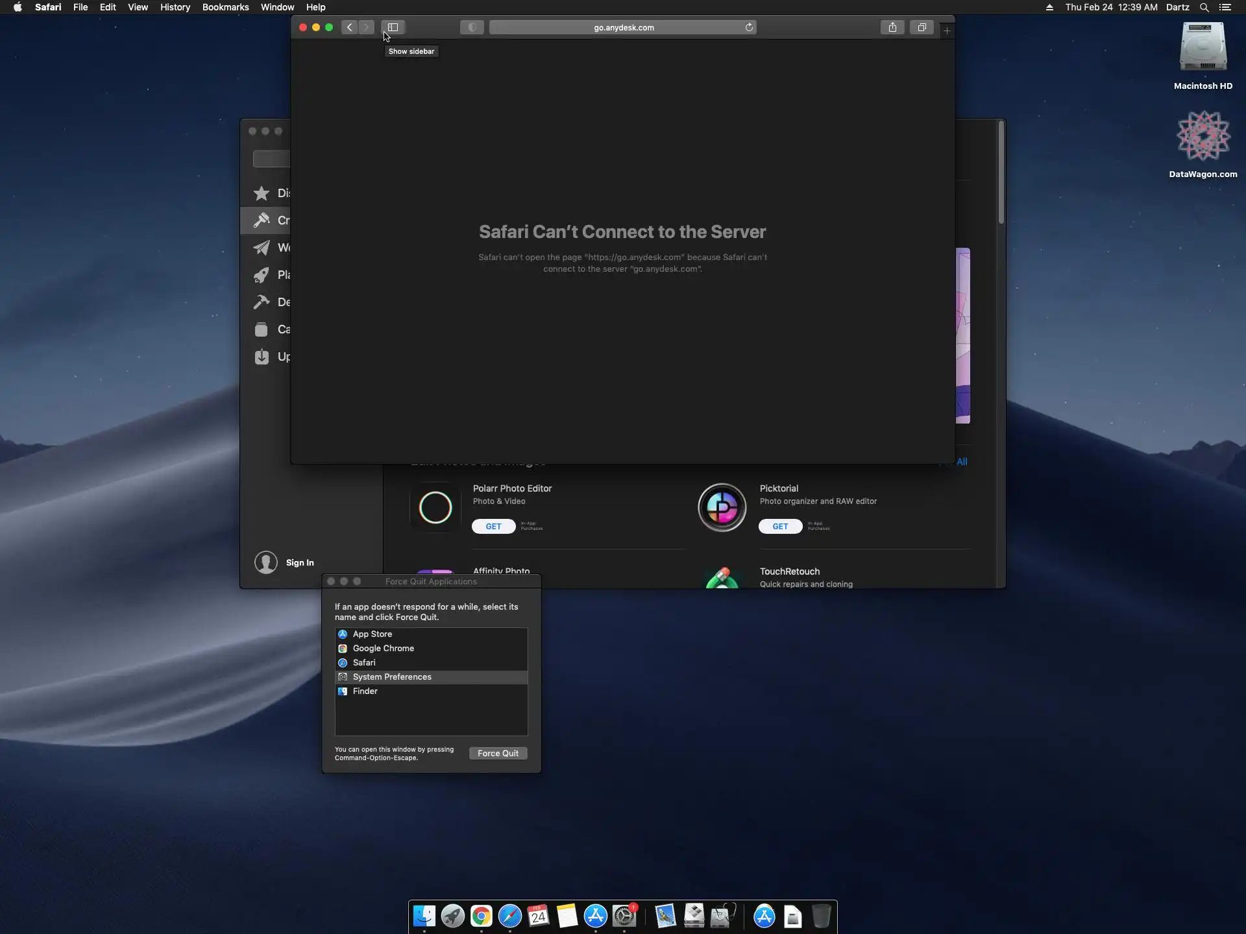Add a new Safari tab
Viewport: 1246px width, 934px height.
click(947, 30)
